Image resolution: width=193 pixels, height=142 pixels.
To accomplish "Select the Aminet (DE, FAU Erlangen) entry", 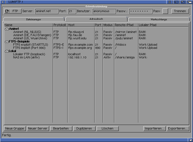I will pos(32,35).
